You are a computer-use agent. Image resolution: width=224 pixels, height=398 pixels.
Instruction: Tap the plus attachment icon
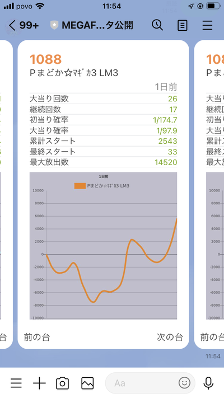(39, 383)
